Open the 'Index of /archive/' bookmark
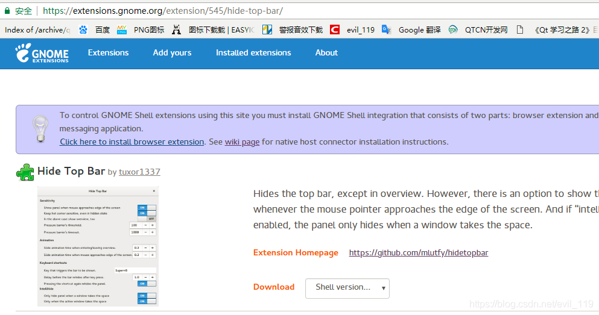 (x=37, y=30)
